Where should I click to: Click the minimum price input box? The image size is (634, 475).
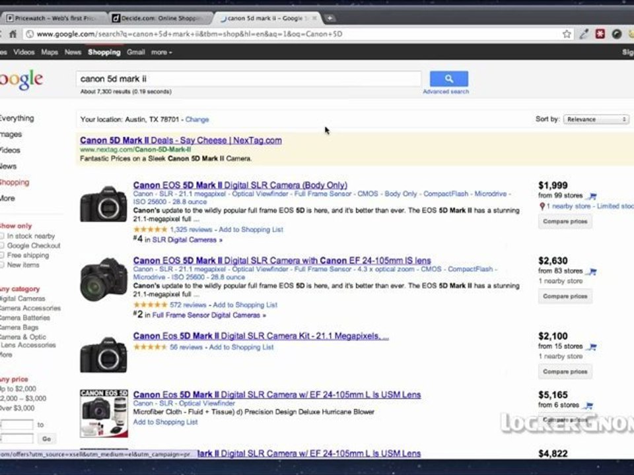(x=17, y=425)
